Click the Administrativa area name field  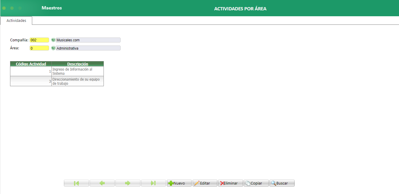[x=88, y=48]
